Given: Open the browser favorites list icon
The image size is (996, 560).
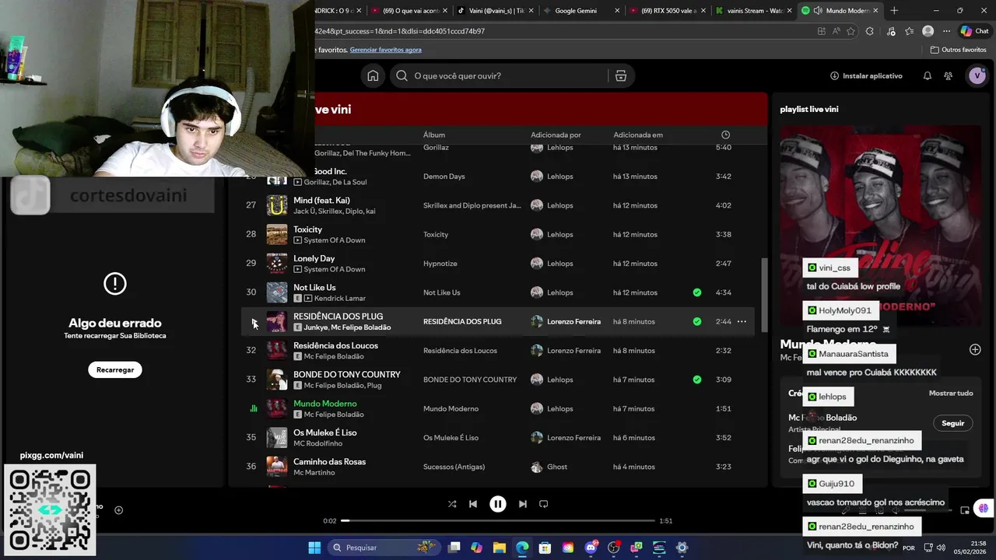Looking at the screenshot, I should (909, 31).
